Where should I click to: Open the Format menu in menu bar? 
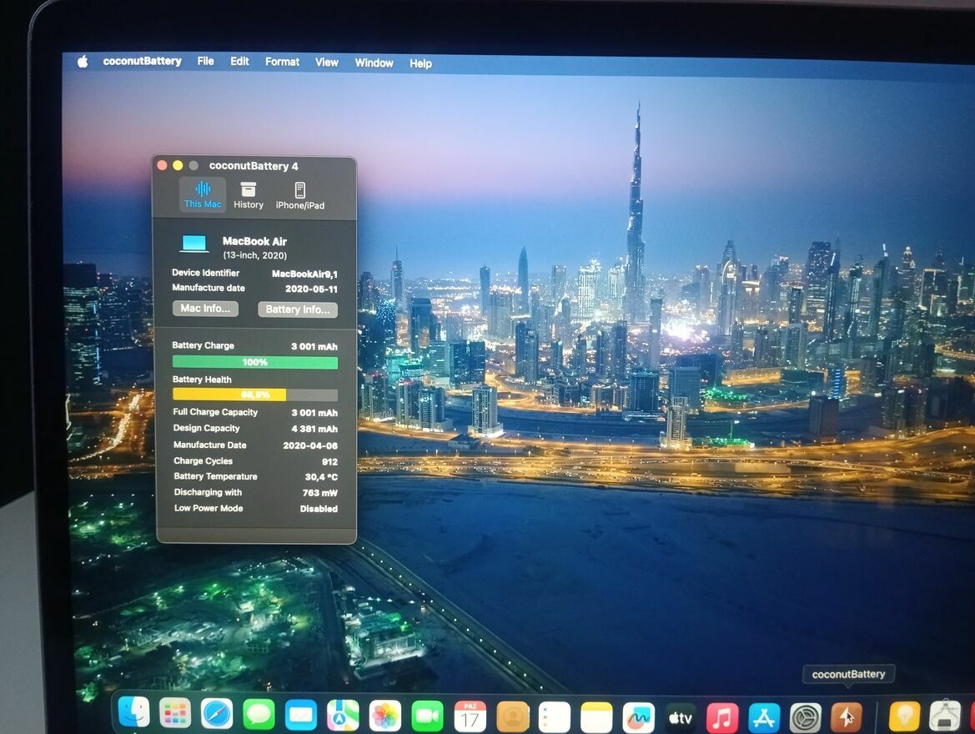pyautogui.click(x=282, y=62)
